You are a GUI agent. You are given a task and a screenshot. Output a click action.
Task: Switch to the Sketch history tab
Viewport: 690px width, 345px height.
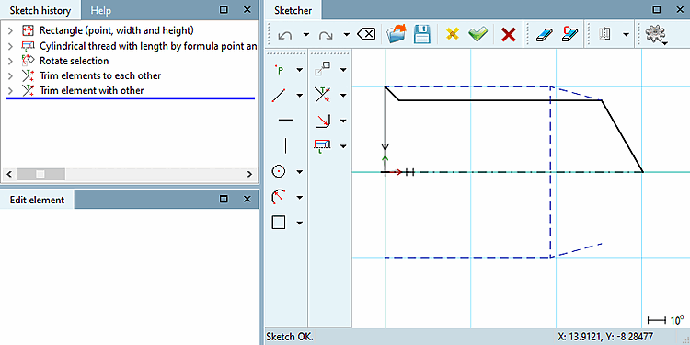(40, 10)
